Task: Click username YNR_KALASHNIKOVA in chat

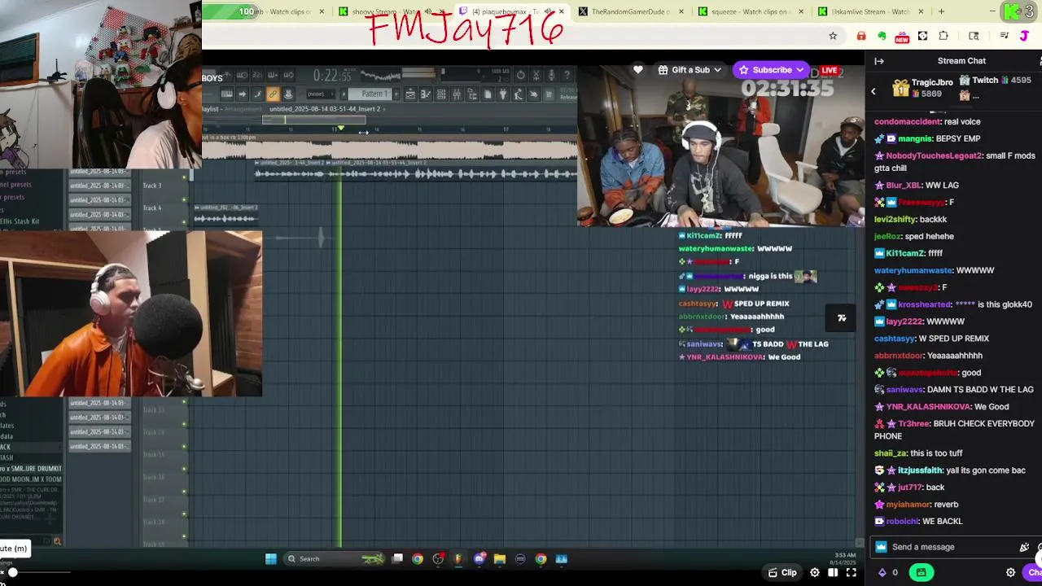Action: pyautogui.click(x=928, y=407)
